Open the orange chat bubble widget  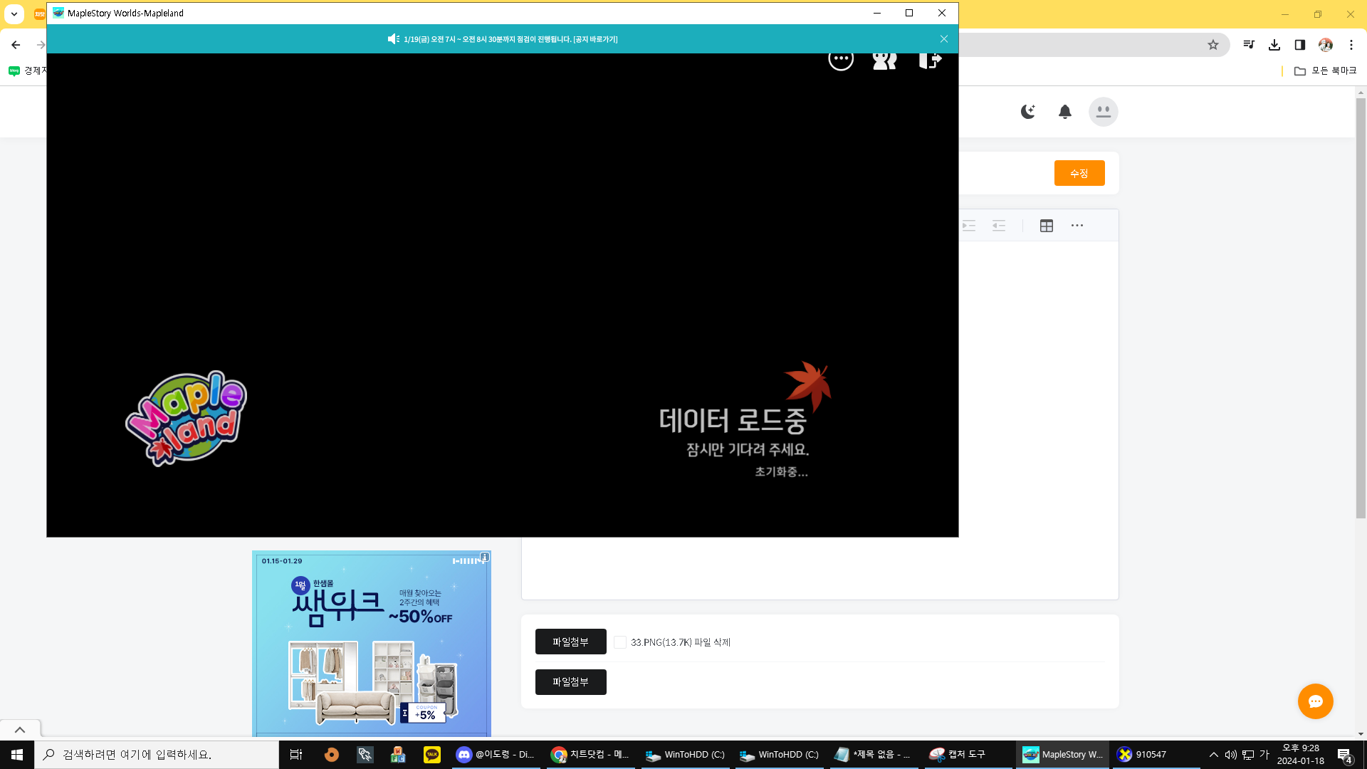point(1315,701)
